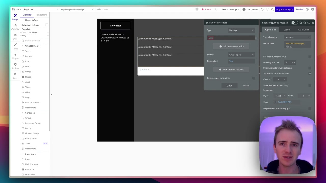Toggle Only show hideable checkbox
326x183 pixels.
[x=47, y=25]
